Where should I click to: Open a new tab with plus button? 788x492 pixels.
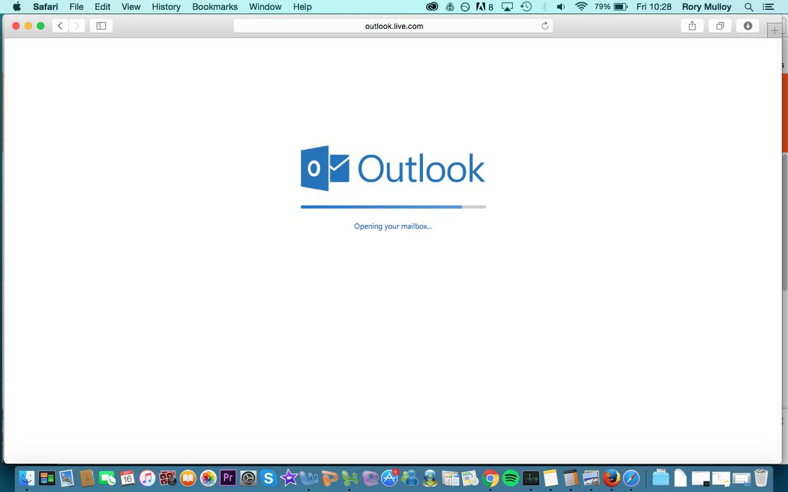776,30
